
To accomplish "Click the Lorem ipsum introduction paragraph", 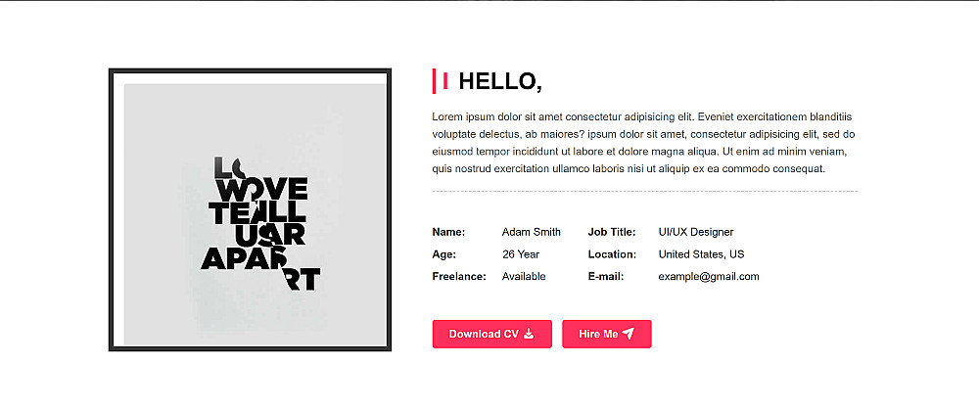I will (x=644, y=142).
